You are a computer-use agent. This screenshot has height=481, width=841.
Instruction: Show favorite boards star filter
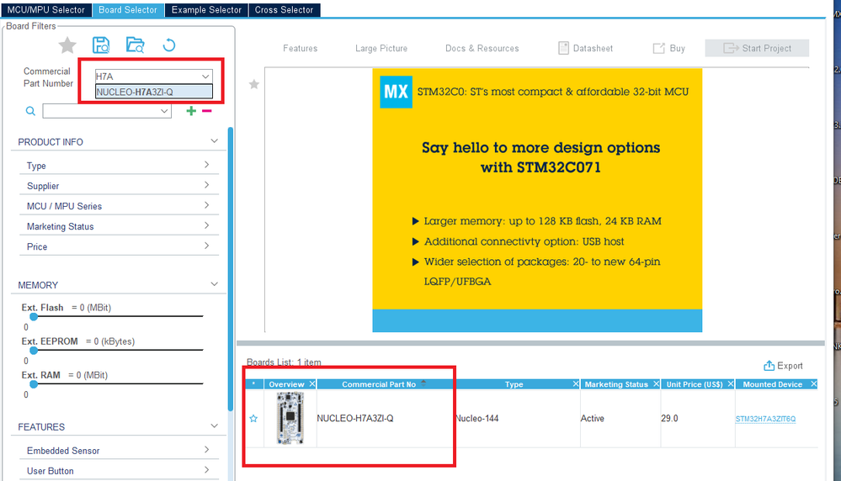pyautogui.click(x=67, y=45)
